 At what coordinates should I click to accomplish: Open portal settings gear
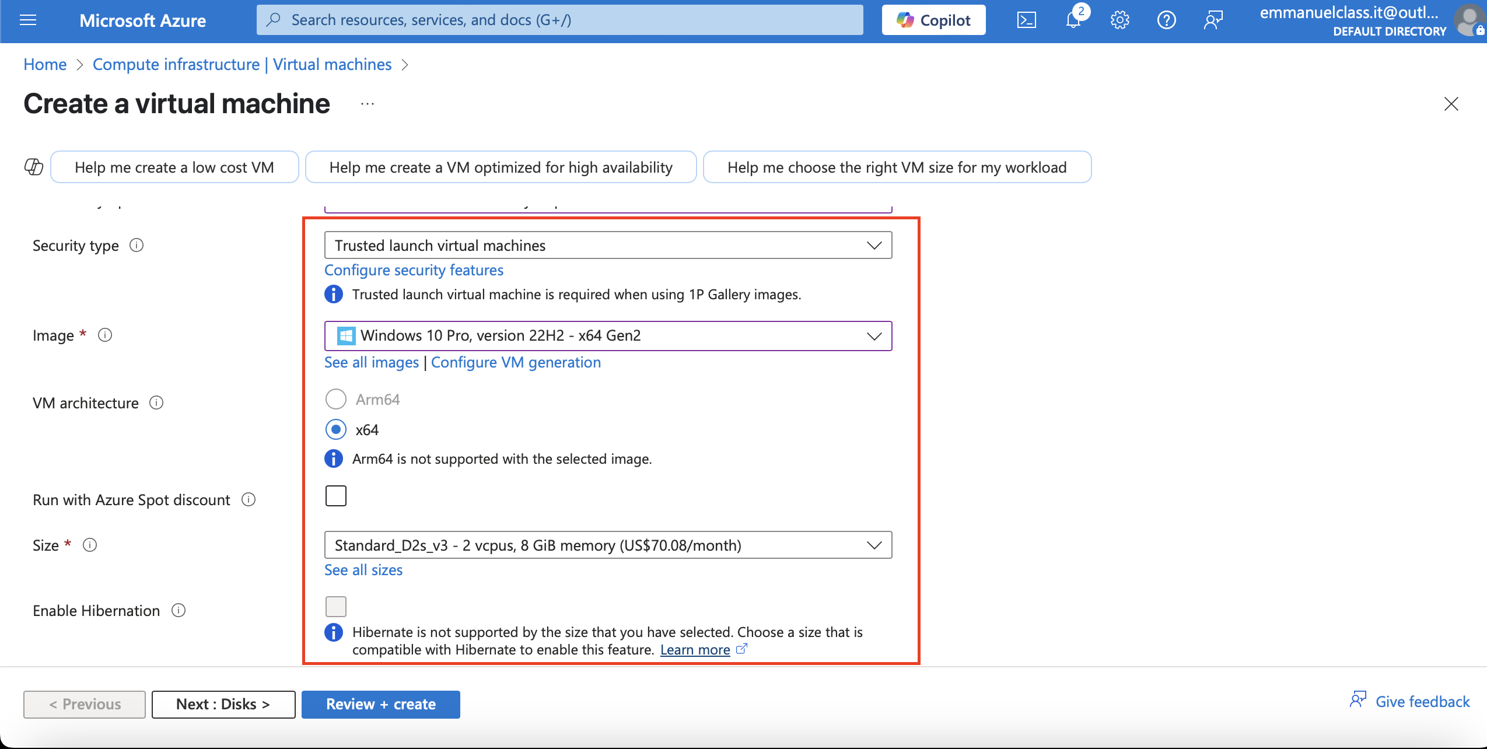pos(1120,20)
